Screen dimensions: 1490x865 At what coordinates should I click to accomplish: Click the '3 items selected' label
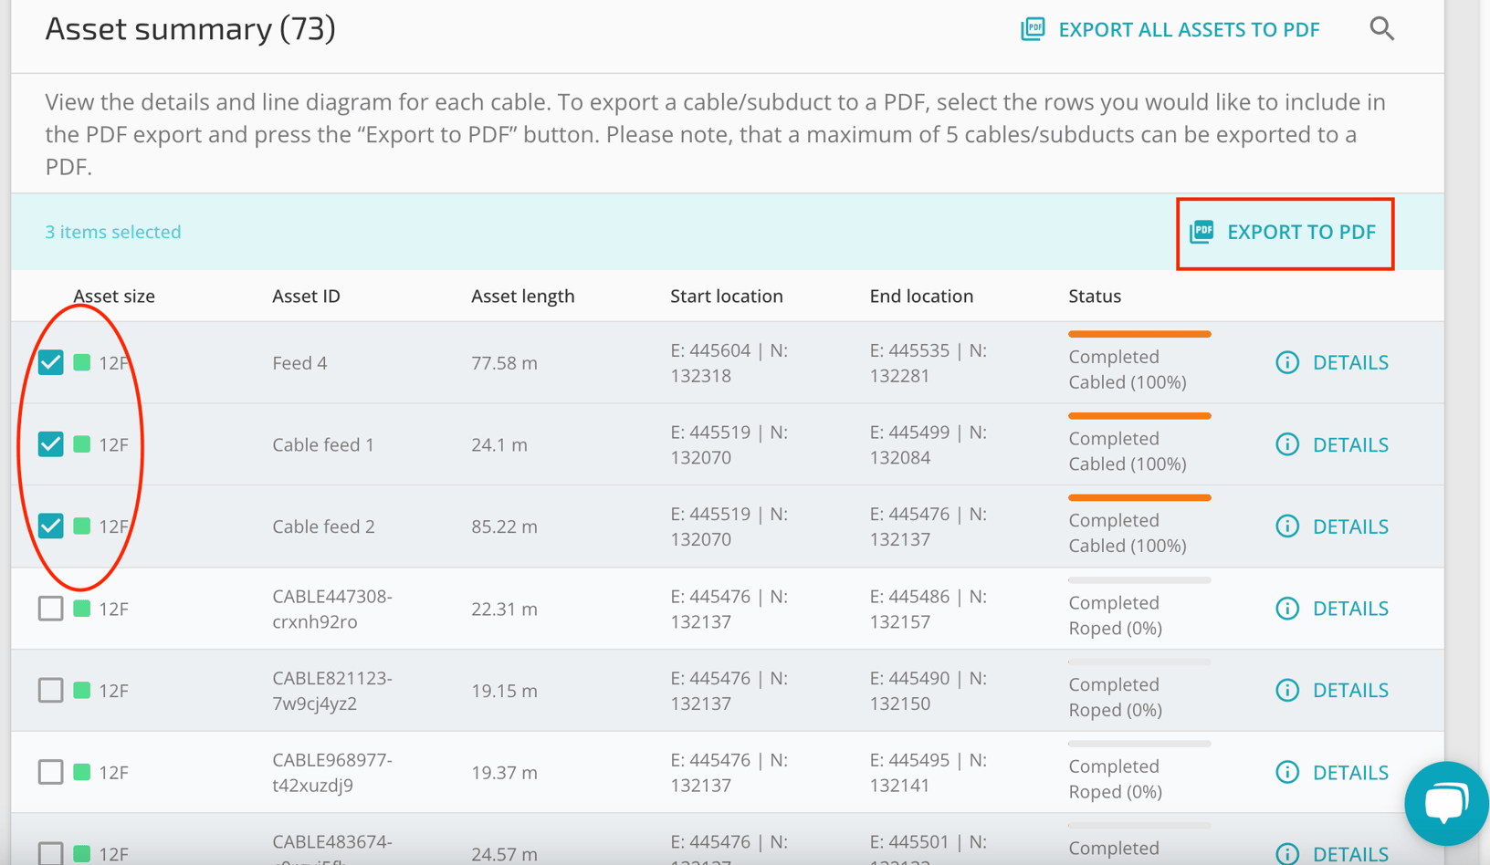pyautogui.click(x=113, y=232)
